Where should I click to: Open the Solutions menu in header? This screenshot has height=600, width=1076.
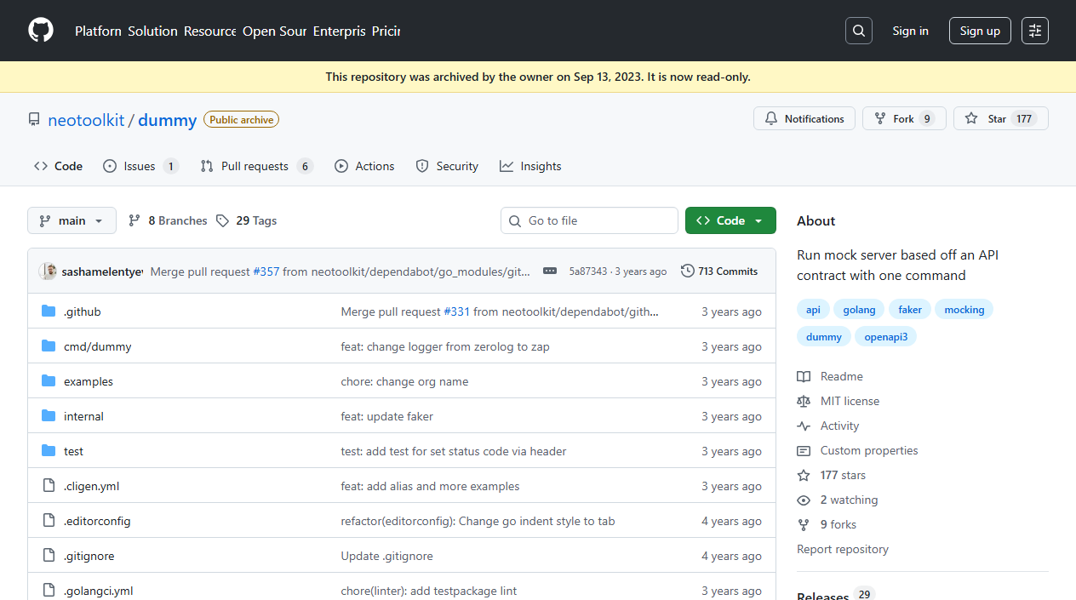point(153,31)
